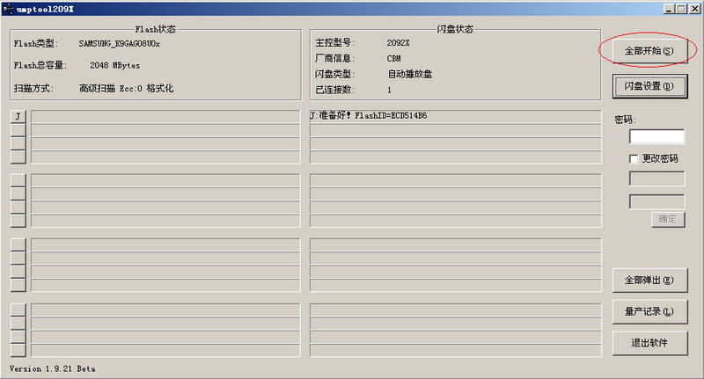Select the top port button of the second group
Screen dimensions: 704x379
(18, 181)
